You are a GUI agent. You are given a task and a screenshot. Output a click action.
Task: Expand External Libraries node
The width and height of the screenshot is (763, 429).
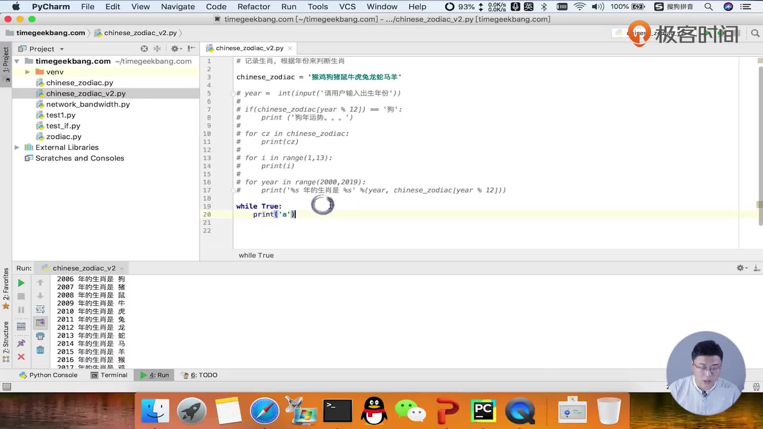17,147
